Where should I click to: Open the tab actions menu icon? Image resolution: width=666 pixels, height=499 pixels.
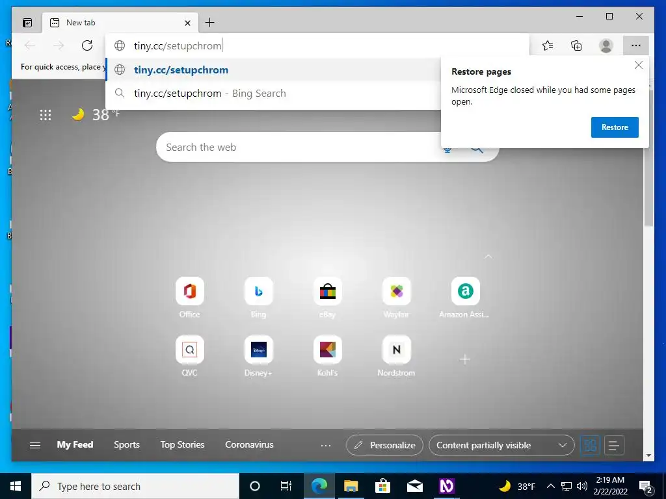point(27,23)
